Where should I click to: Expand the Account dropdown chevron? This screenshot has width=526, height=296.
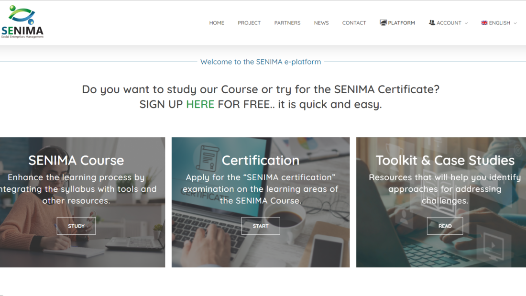coord(466,23)
